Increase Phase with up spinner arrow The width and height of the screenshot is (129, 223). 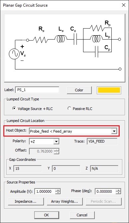(118, 190)
